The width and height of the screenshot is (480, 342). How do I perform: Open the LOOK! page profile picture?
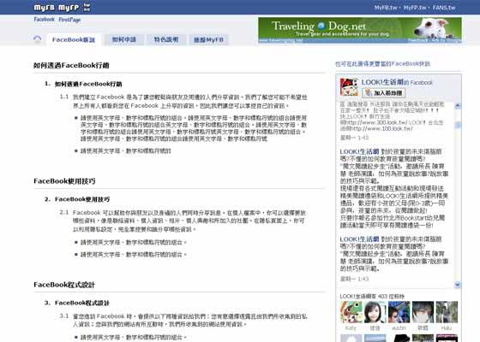tap(349, 86)
